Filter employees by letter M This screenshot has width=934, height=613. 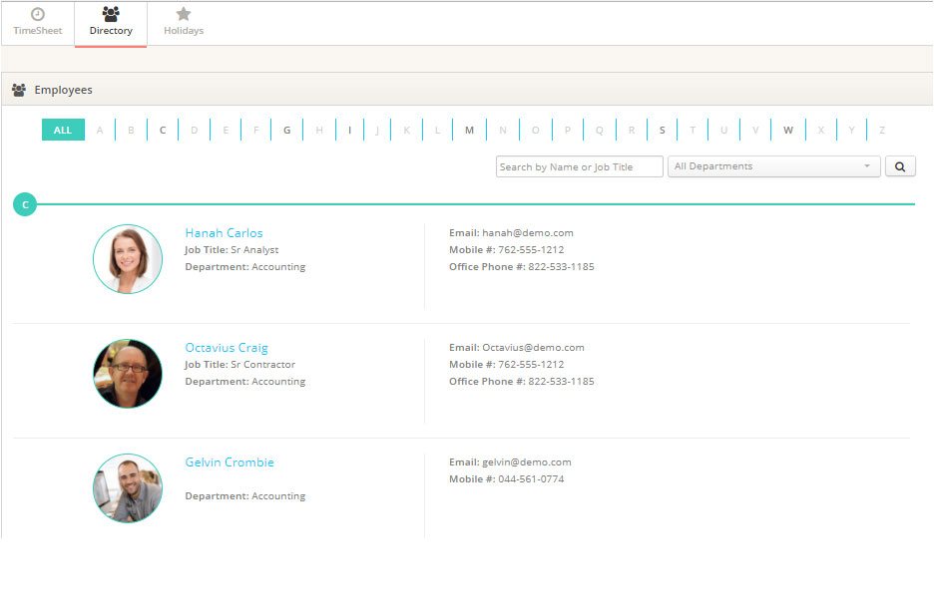469,130
